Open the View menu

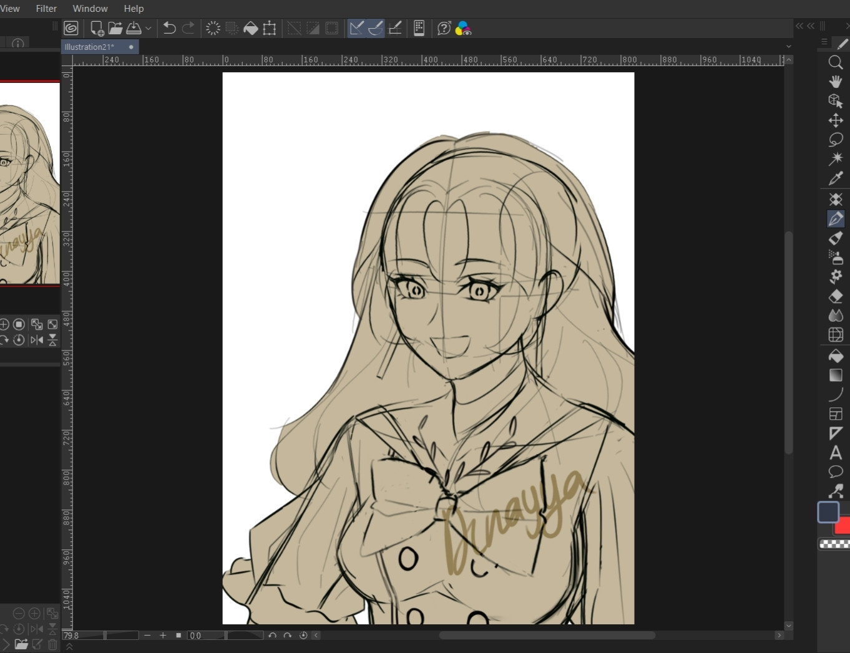(10, 9)
